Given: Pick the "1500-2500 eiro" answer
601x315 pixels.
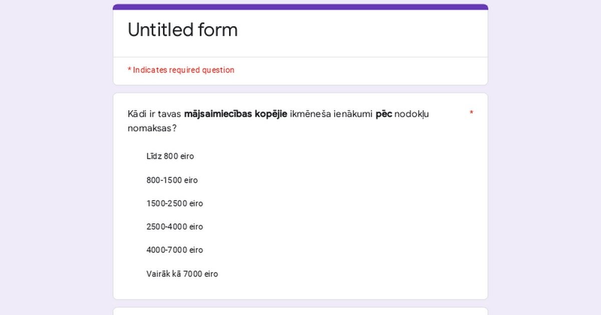Looking at the screenshot, I should pyautogui.click(x=174, y=203).
